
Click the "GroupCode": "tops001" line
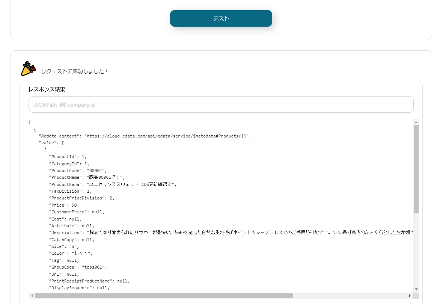click(78, 267)
